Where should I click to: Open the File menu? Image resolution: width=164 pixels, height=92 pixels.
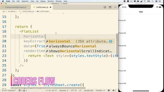pyautogui.click(x=13, y=1)
